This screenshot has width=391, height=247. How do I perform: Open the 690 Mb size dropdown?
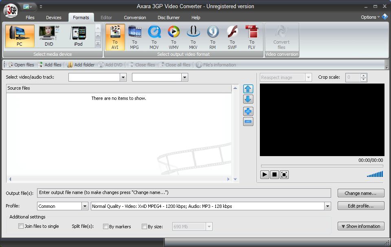(209, 227)
